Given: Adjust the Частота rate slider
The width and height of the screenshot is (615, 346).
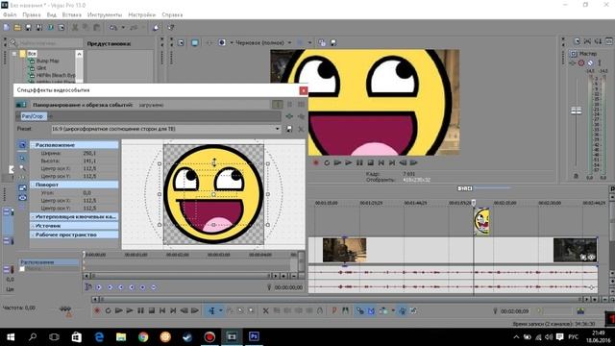Looking at the screenshot, I should (65, 309).
